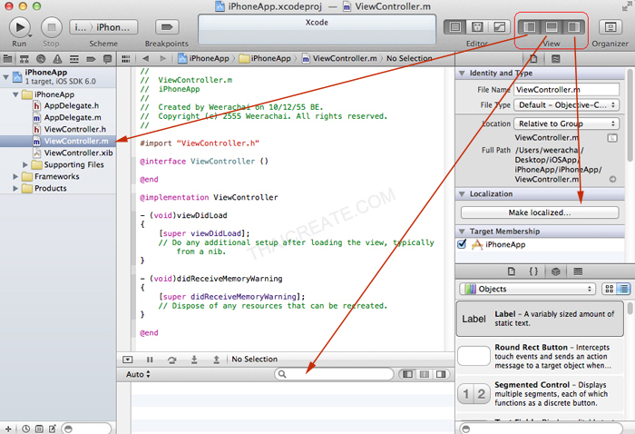Image resolution: width=635 pixels, height=434 pixels.
Task: Click the Run button in toolbar
Action: coord(20,26)
